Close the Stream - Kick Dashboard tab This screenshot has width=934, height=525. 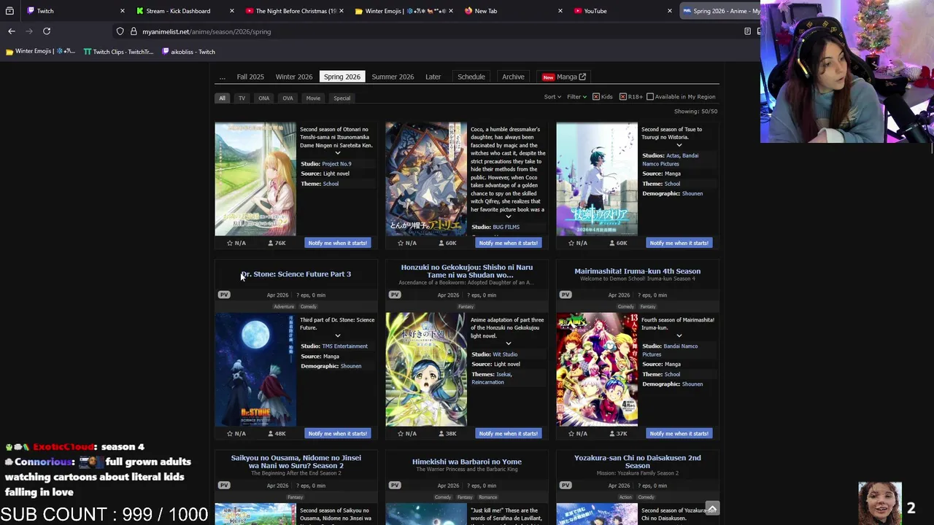point(231,11)
